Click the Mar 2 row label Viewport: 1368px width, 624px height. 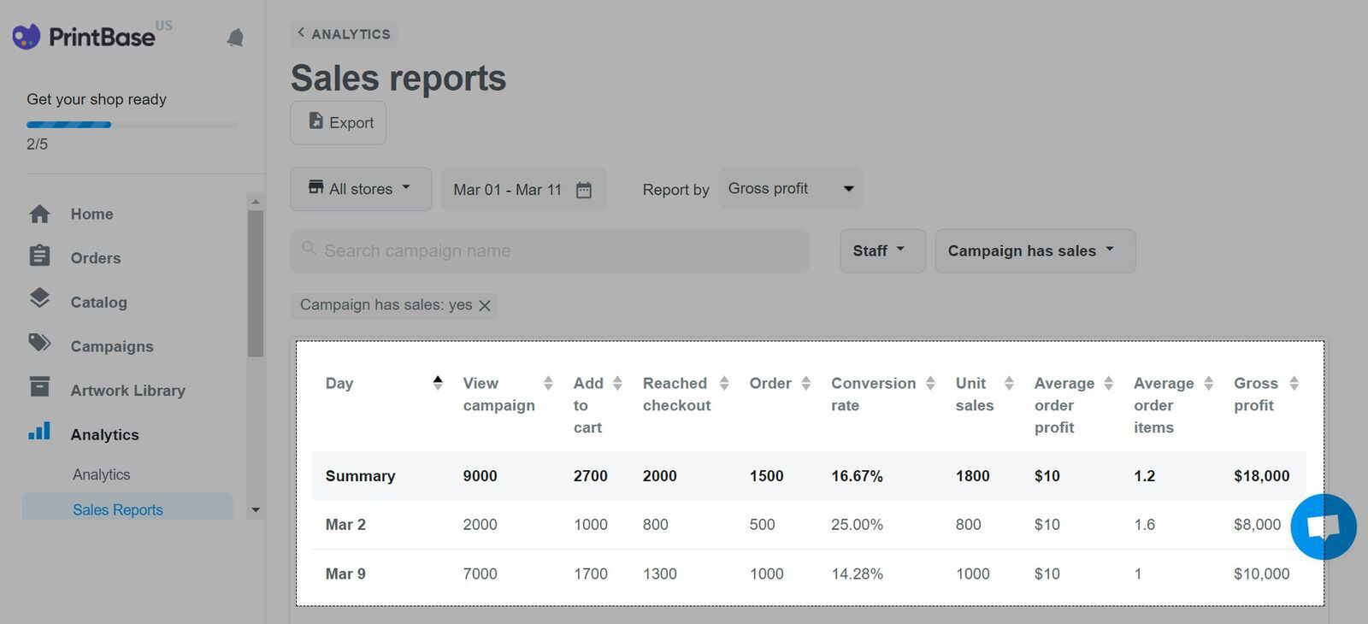tap(345, 525)
